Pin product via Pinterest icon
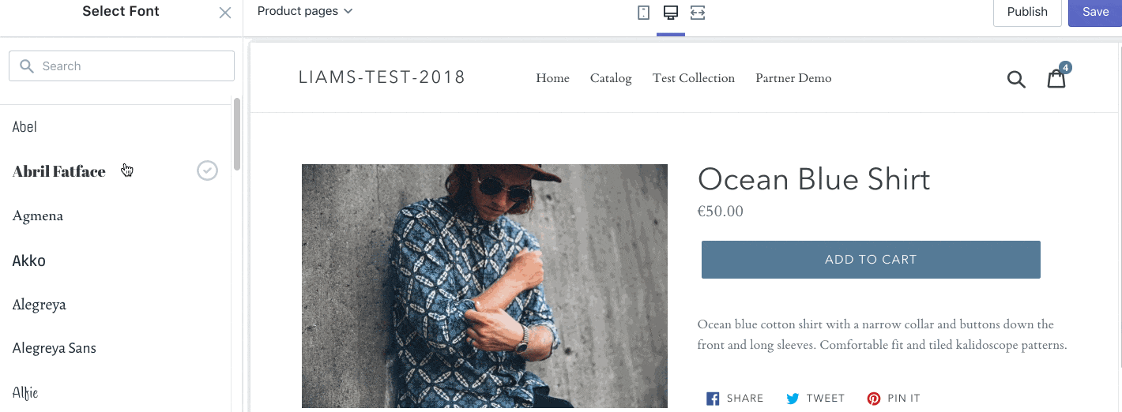The width and height of the screenshot is (1122, 412). (874, 399)
